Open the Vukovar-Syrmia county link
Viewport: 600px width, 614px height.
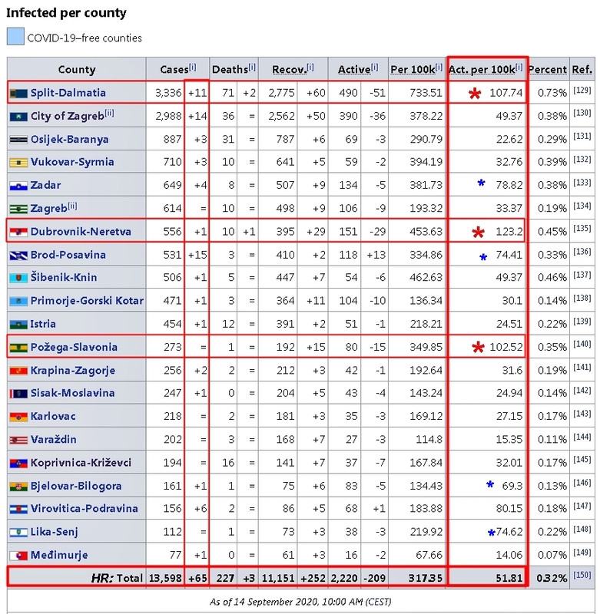72,162
